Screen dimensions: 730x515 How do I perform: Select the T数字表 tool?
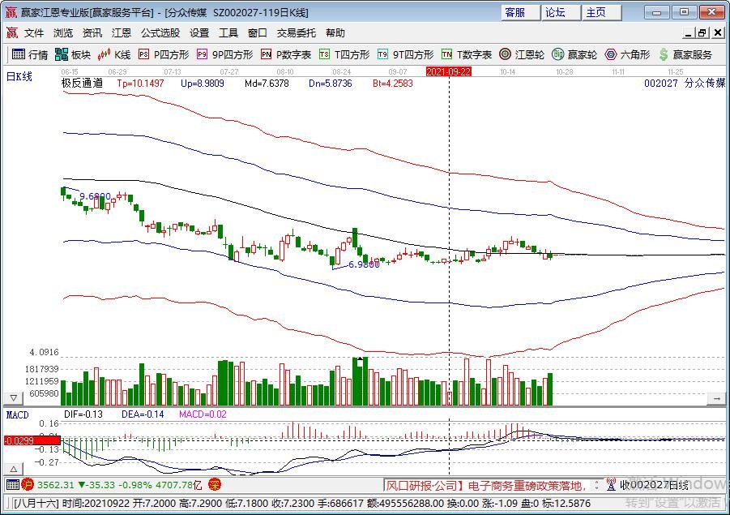coord(467,54)
